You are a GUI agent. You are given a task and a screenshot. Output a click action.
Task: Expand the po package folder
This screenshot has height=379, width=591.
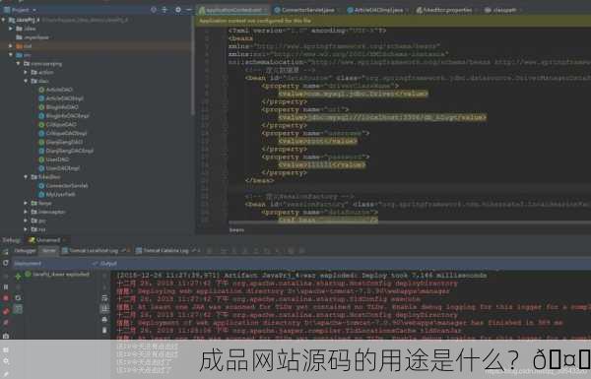(x=26, y=221)
